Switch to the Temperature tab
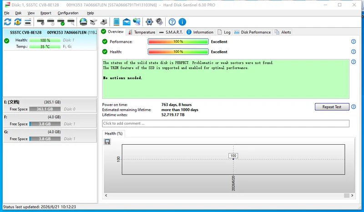The width and height of the screenshot is (364, 212). 142,32
